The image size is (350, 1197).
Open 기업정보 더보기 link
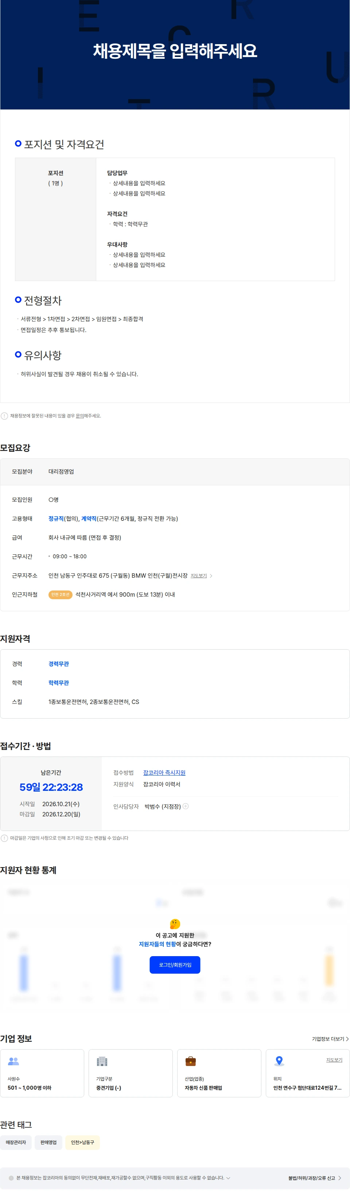(x=328, y=1039)
